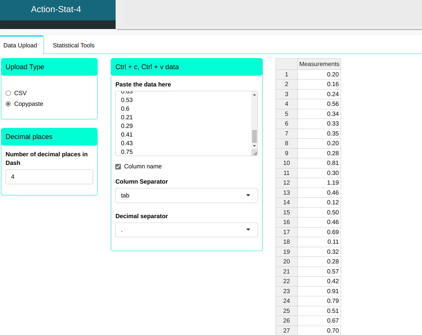The width and height of the screenshot is (422, 335).
Task: Click the text area resize handle
Action: click(x=255, y=153)
